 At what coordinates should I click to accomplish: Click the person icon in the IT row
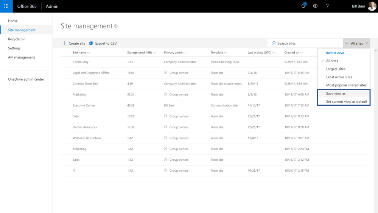[166, 170]
